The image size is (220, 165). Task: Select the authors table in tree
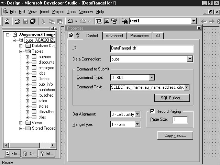(44, 57)
